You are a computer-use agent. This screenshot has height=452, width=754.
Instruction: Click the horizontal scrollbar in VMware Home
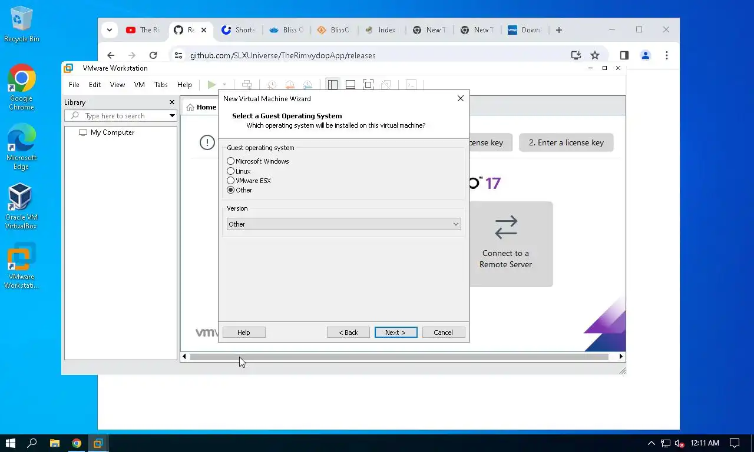tap(399, 357)
